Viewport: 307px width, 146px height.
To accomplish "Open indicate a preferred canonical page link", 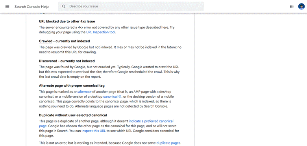I will [x=151, y=121].
